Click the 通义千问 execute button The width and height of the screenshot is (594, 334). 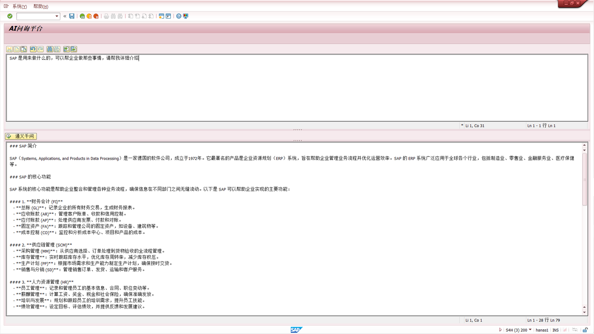[x=21, y=136]
